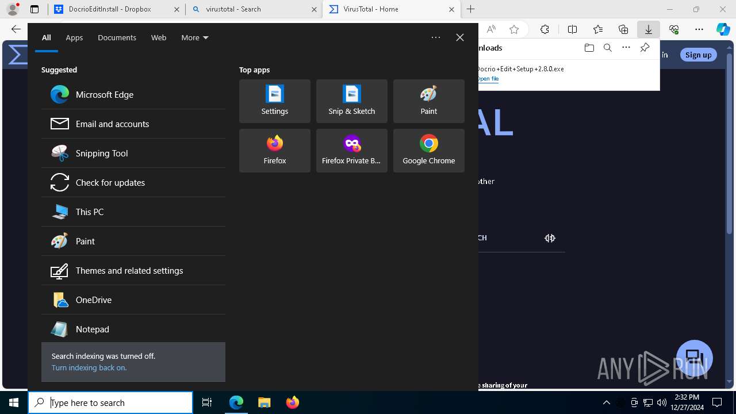Add page to favorites star
The height and width of the screenshot is (414, 736).
514,29
